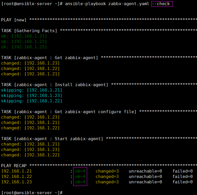Click host '192.168.1.22' in the recap
Image resolution: width=197 pixels, height=195 pixels.
pos(16,177)
